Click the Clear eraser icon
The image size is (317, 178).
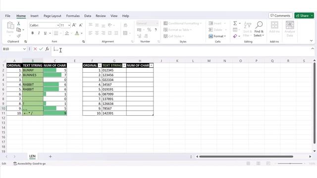tap(235, 36)
